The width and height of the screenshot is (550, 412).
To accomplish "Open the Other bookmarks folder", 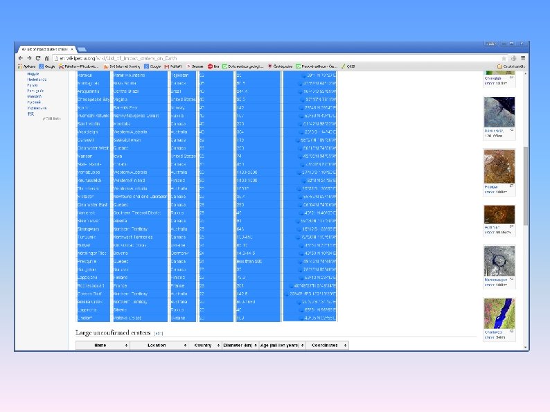I will [x=511, y=66].
